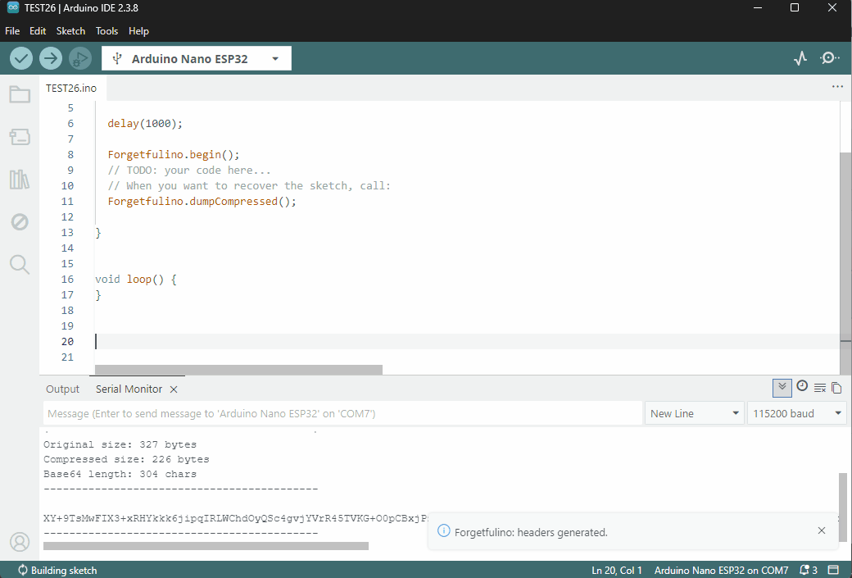Click line number 20 in gutter

67,342
